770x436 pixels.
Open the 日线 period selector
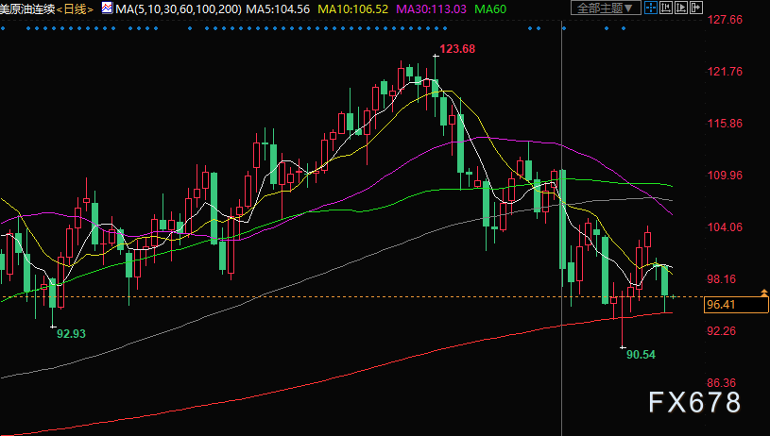pos(75,8)
